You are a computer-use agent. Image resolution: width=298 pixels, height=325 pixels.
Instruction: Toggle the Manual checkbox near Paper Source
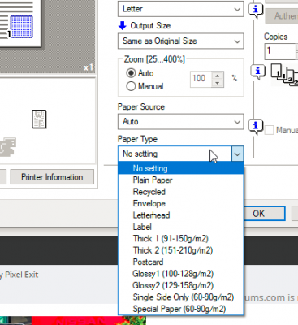[x=269, y=130]
